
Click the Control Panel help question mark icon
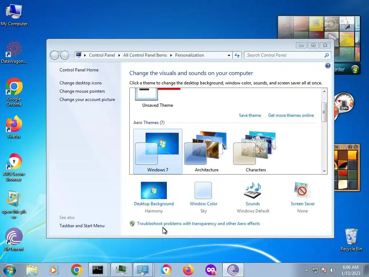click(x=328, y=66)
